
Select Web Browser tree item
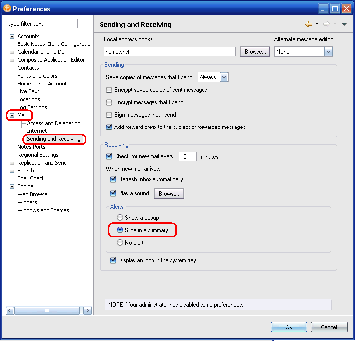click(x=33, y=194)
